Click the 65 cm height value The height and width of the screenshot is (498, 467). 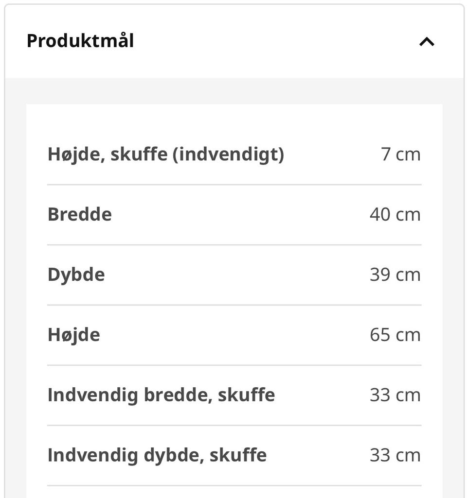pyautogui.click(x=395, y=335)
